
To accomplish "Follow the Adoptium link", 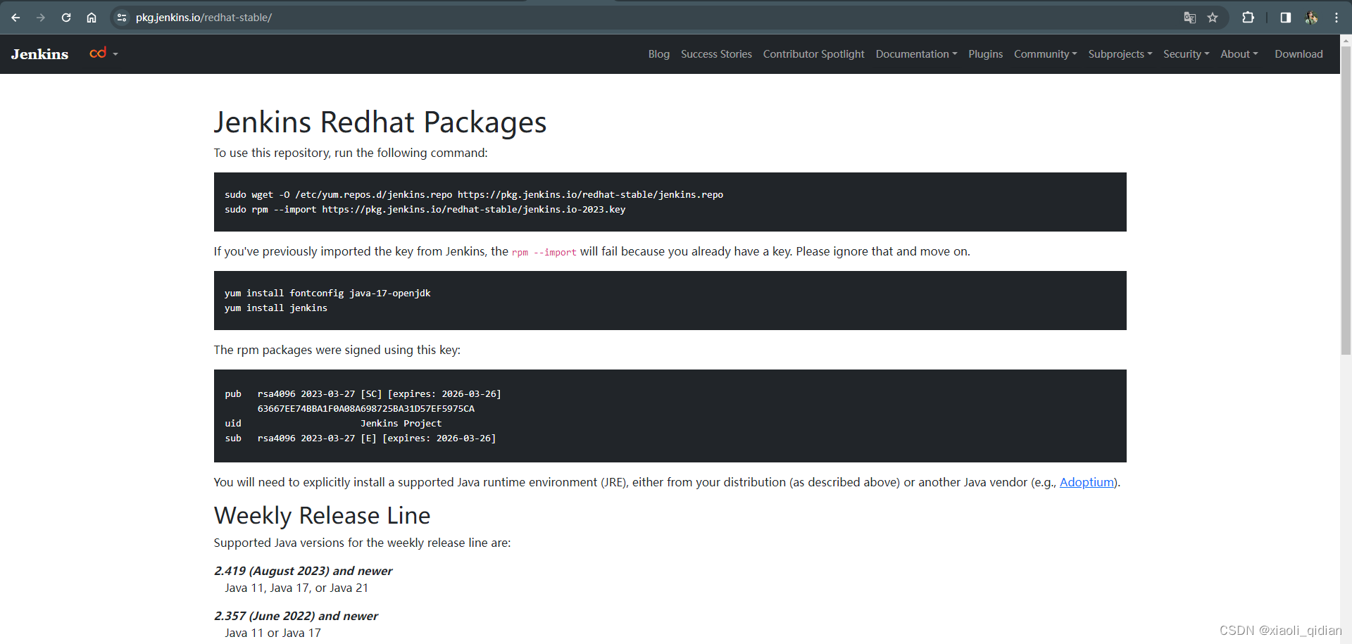I will (1085, 482).
